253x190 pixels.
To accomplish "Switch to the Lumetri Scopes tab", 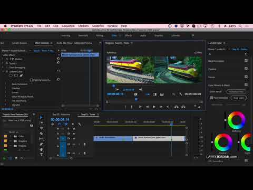I will [19, 43].
